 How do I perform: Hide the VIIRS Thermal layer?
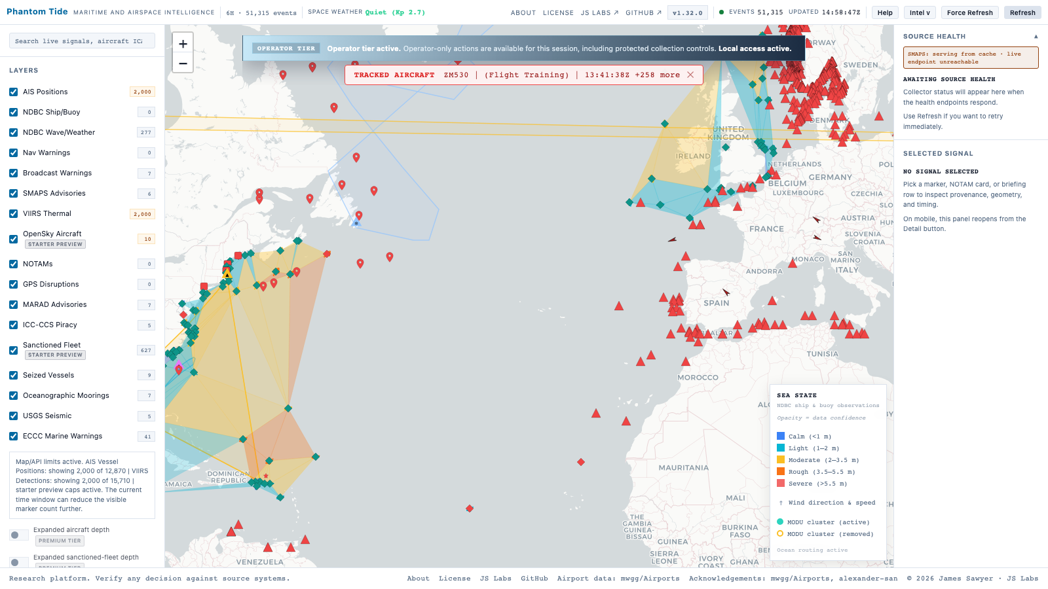coord(13,213)
